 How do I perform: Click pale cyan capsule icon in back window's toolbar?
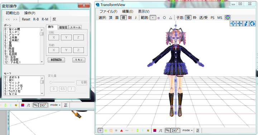coord(10,105)
